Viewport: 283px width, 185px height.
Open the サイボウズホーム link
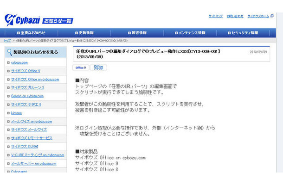coord(258,16)
